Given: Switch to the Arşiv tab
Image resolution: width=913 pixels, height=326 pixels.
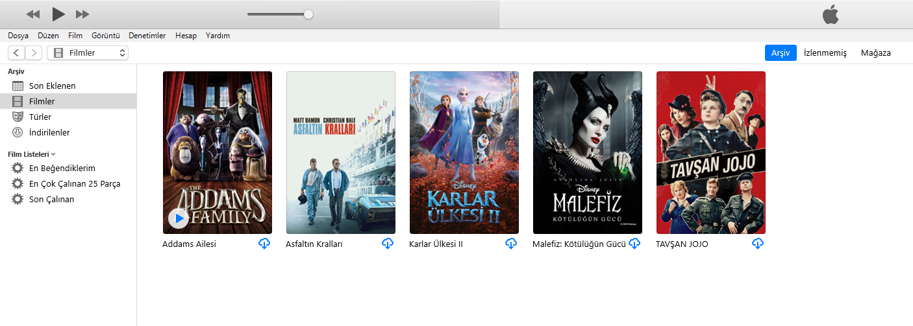Looking at the screenshot, I should [x=781, y=53].
